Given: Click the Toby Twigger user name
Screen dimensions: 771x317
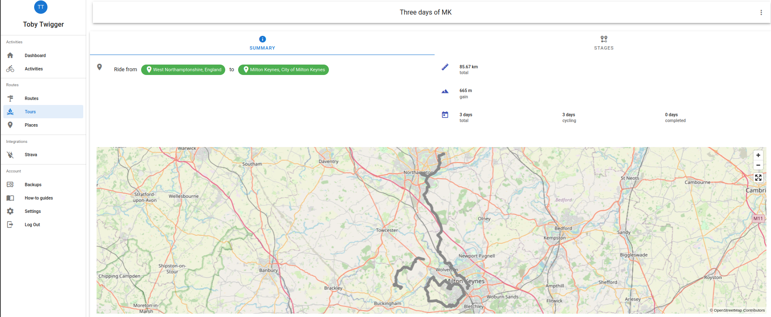Looking at the screenshot, I should (x=43, y=24).
